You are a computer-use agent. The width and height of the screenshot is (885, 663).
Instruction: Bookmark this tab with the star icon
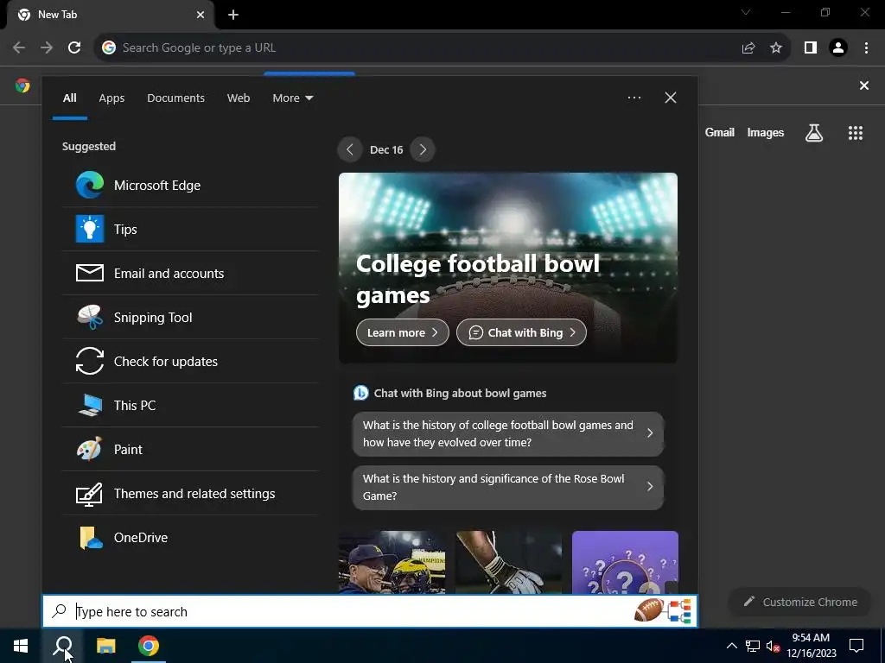pyautogui.click(x=776, y=48)
